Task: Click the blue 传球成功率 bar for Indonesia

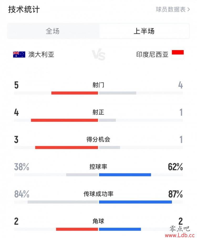Action: 135,202
